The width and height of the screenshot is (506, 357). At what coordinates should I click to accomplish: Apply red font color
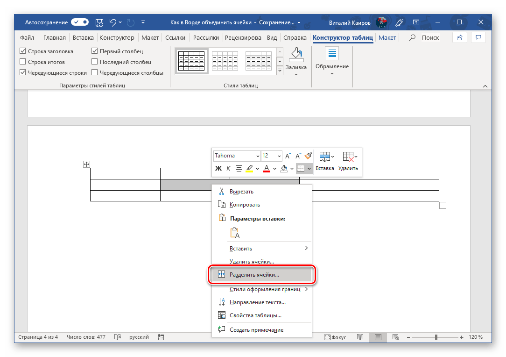(x=267, y=168)
